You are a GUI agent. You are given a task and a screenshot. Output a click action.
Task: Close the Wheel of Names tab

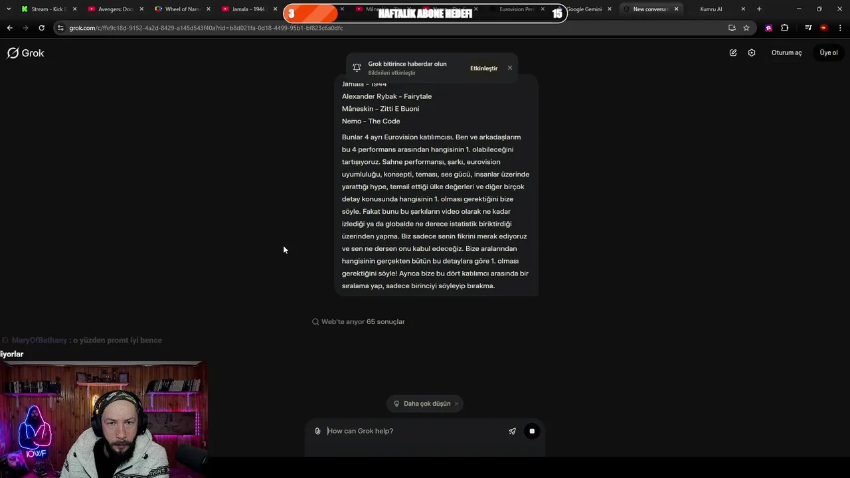tap(209, 9)
